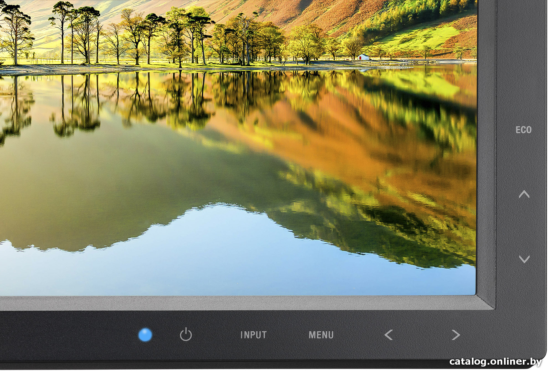Tap the power symbol button
Image resolution: width=548 pixels, height=371 pixels.
[186, 335]
